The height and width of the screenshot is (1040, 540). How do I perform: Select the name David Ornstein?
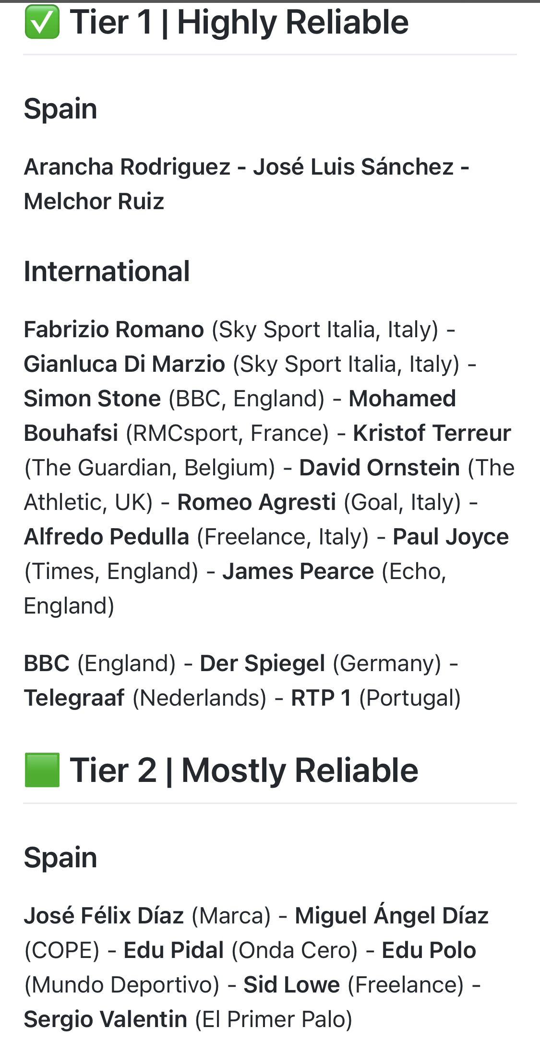(379, 468)
